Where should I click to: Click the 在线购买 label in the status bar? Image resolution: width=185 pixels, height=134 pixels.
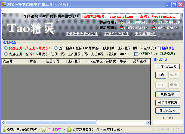click(54, 130)
